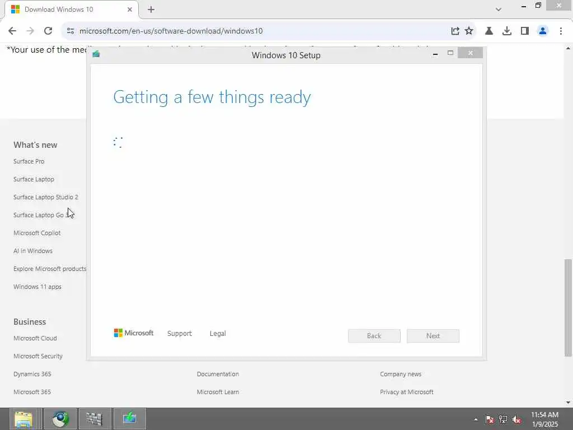This screenshot has height=430, width=573.
Task: Expand the tab search chevron
Action: click(x=499, y=10)
